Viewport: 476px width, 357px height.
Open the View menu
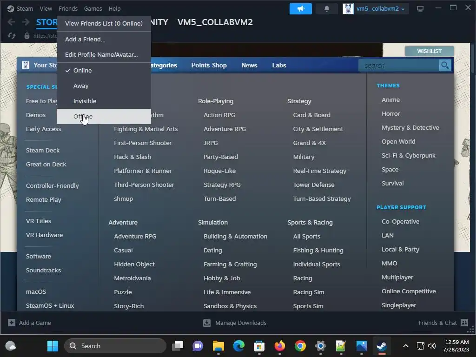(x=46, y=8)
